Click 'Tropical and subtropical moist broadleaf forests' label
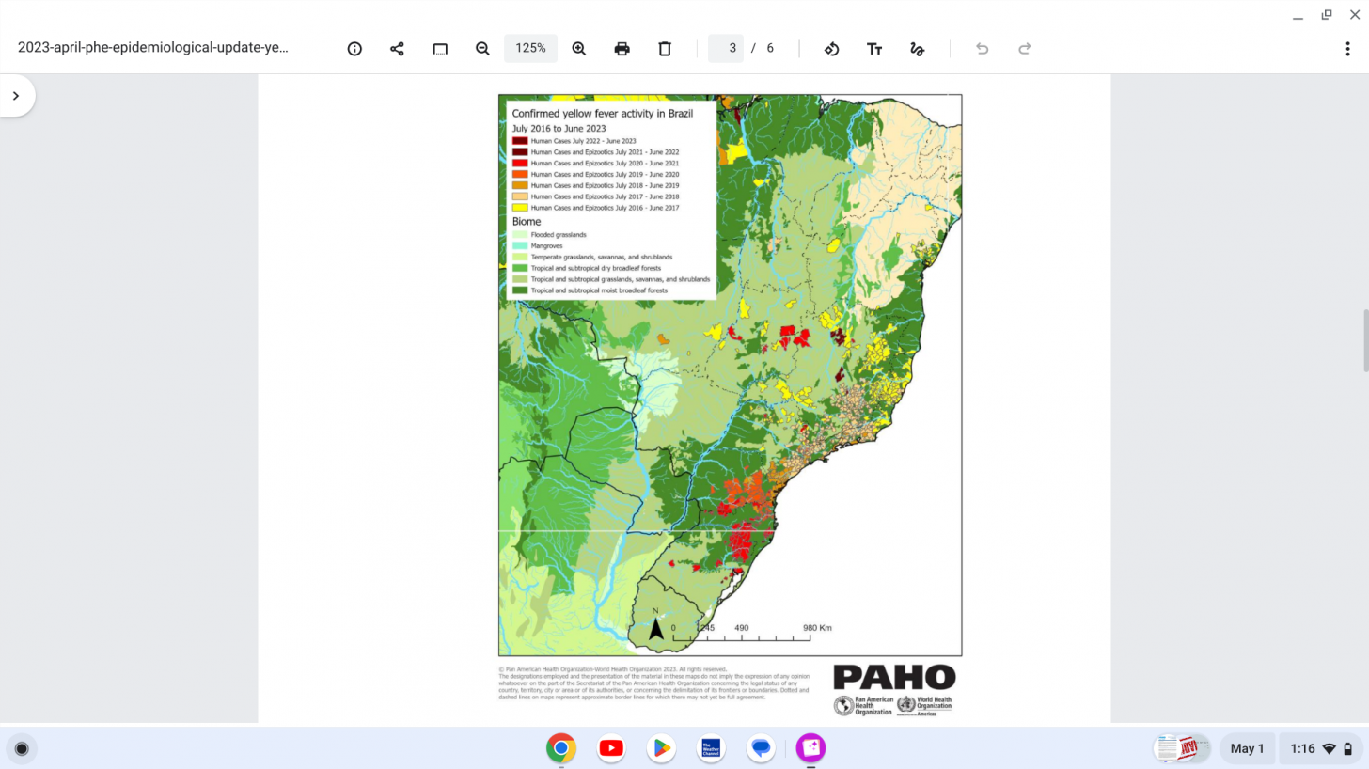Image resolution: width=1369 pixels, height=769 pixels. 599,291
